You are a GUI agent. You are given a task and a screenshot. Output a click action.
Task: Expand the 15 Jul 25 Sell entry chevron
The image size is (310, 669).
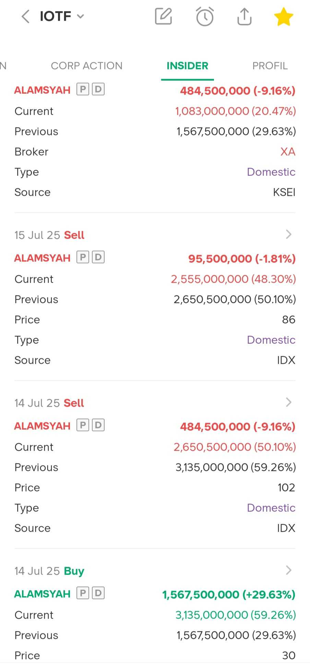point(288,235)
